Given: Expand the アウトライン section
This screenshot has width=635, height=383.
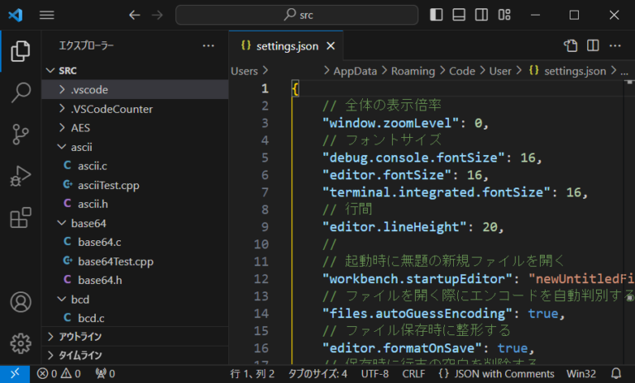Looking at the screenshot, I should [80, 336].
